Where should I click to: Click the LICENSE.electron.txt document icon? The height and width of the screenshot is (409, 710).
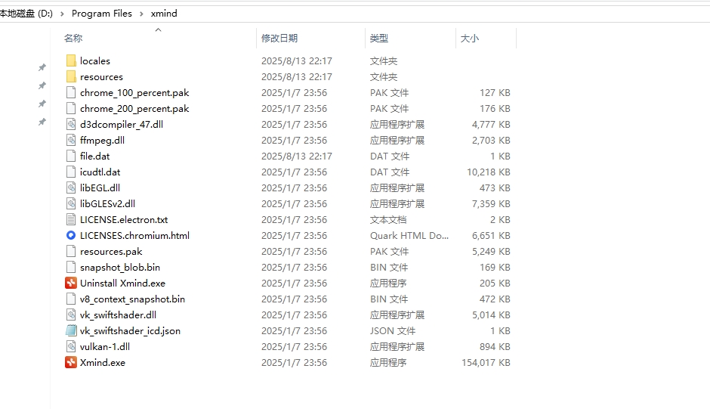click(x=71, y=219)
